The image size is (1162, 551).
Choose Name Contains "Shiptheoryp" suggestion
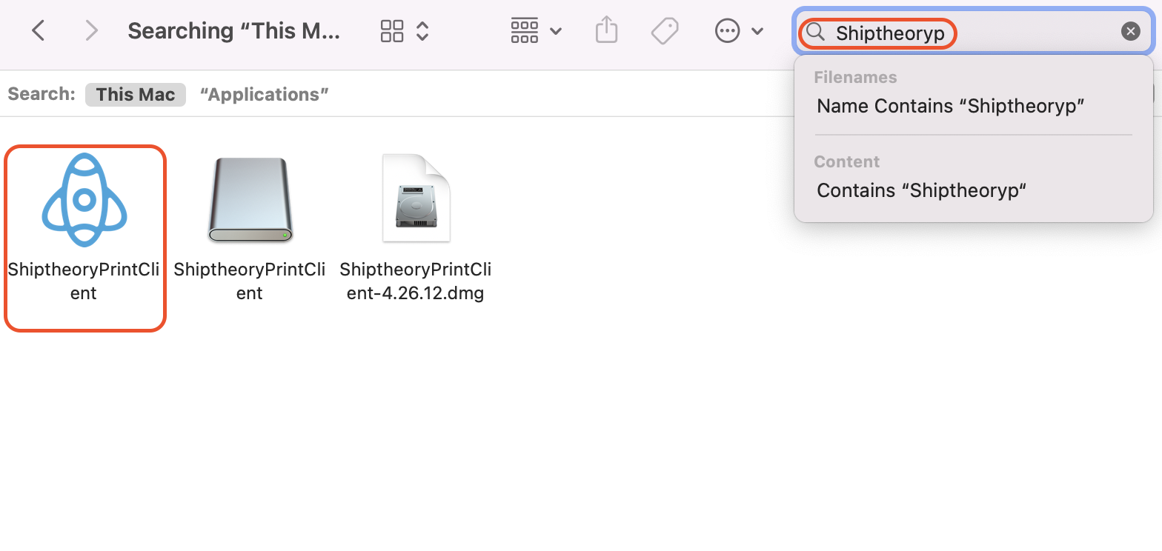951,106
